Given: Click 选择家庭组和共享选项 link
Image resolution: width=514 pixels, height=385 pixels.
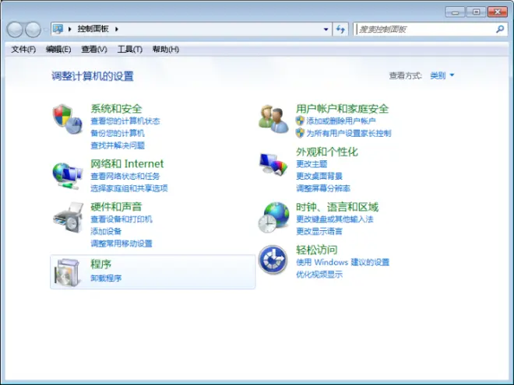Looking at the screenshot, I should click(x=129, y=188).
